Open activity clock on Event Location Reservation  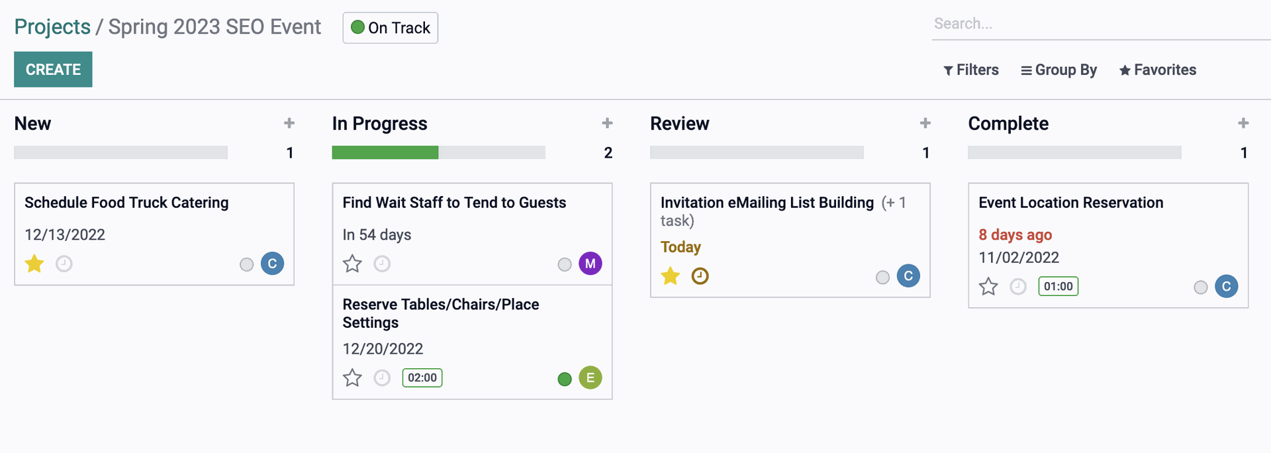point(1018,286)
